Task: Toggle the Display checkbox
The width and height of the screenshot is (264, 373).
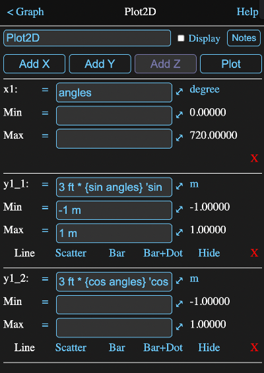Action: click(x=181, y=38)
